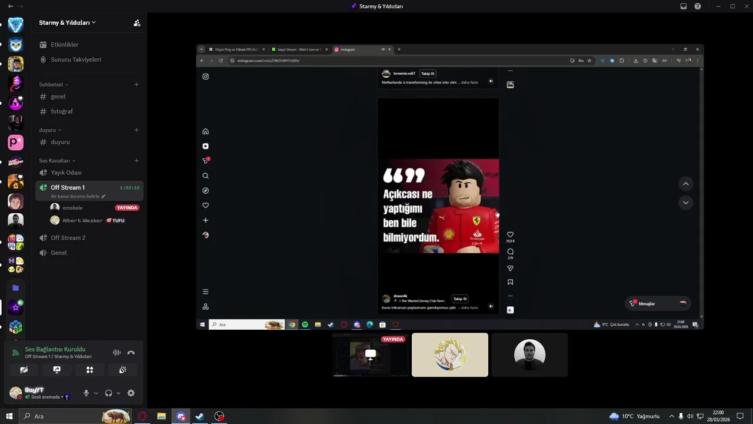Click Bir kanal durumu belirle text
The width and height of the screenshot is (753, 424).
click(75, 196)
